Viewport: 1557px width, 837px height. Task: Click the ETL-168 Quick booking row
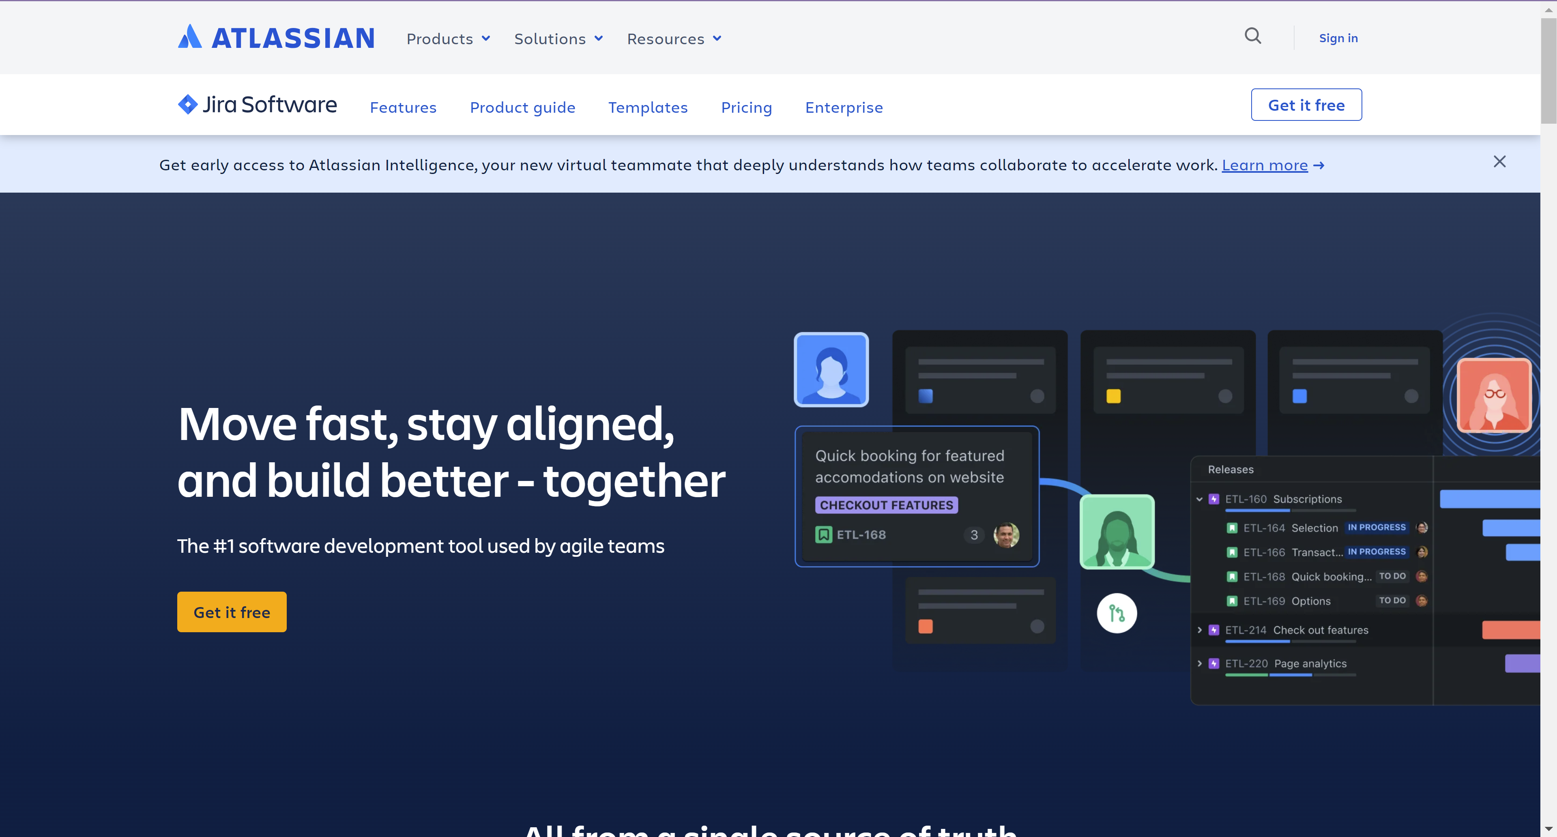(1312, 577)
